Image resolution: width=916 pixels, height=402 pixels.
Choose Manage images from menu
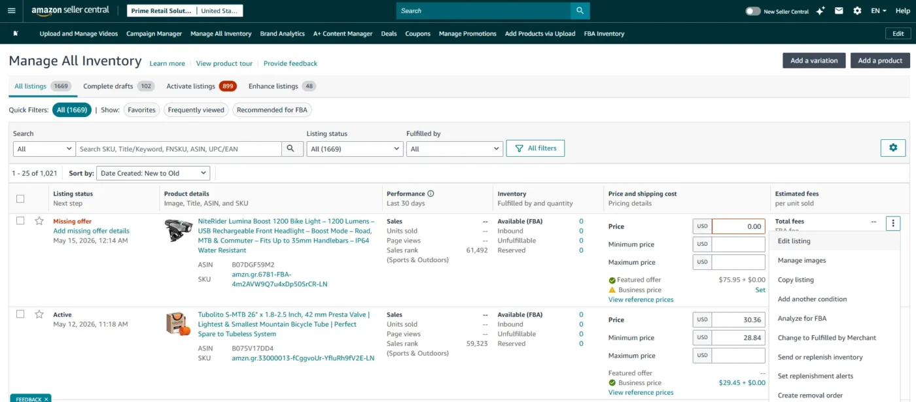pyautogui.click(x=834, y=260)
